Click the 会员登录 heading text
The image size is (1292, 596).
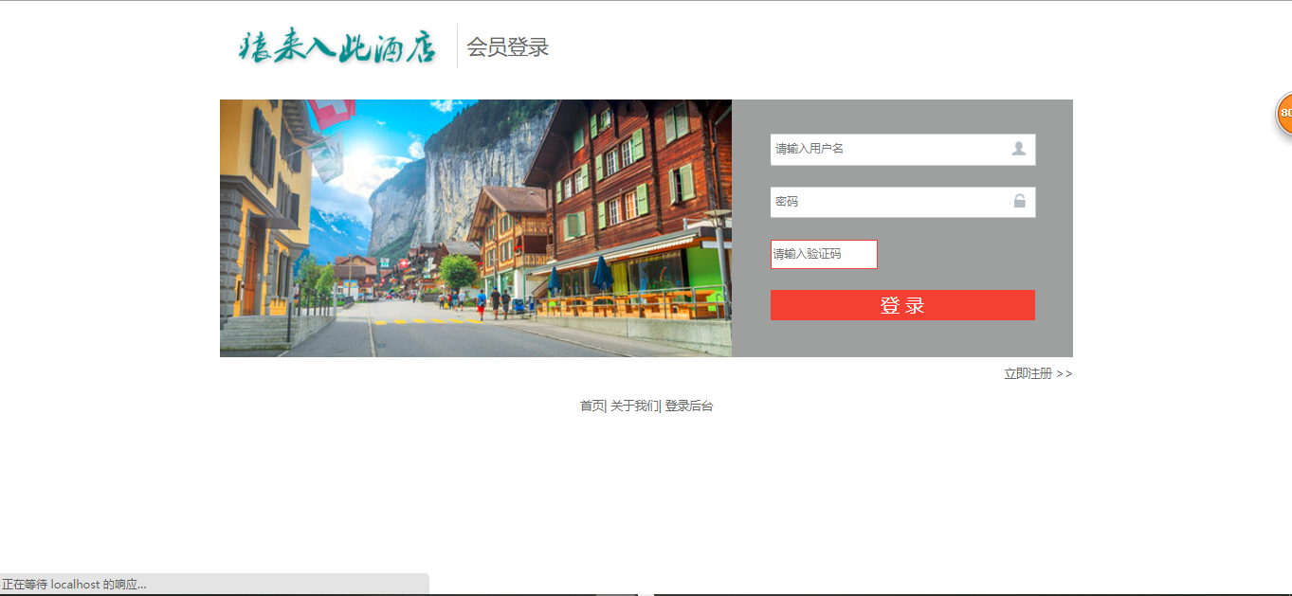507,47
